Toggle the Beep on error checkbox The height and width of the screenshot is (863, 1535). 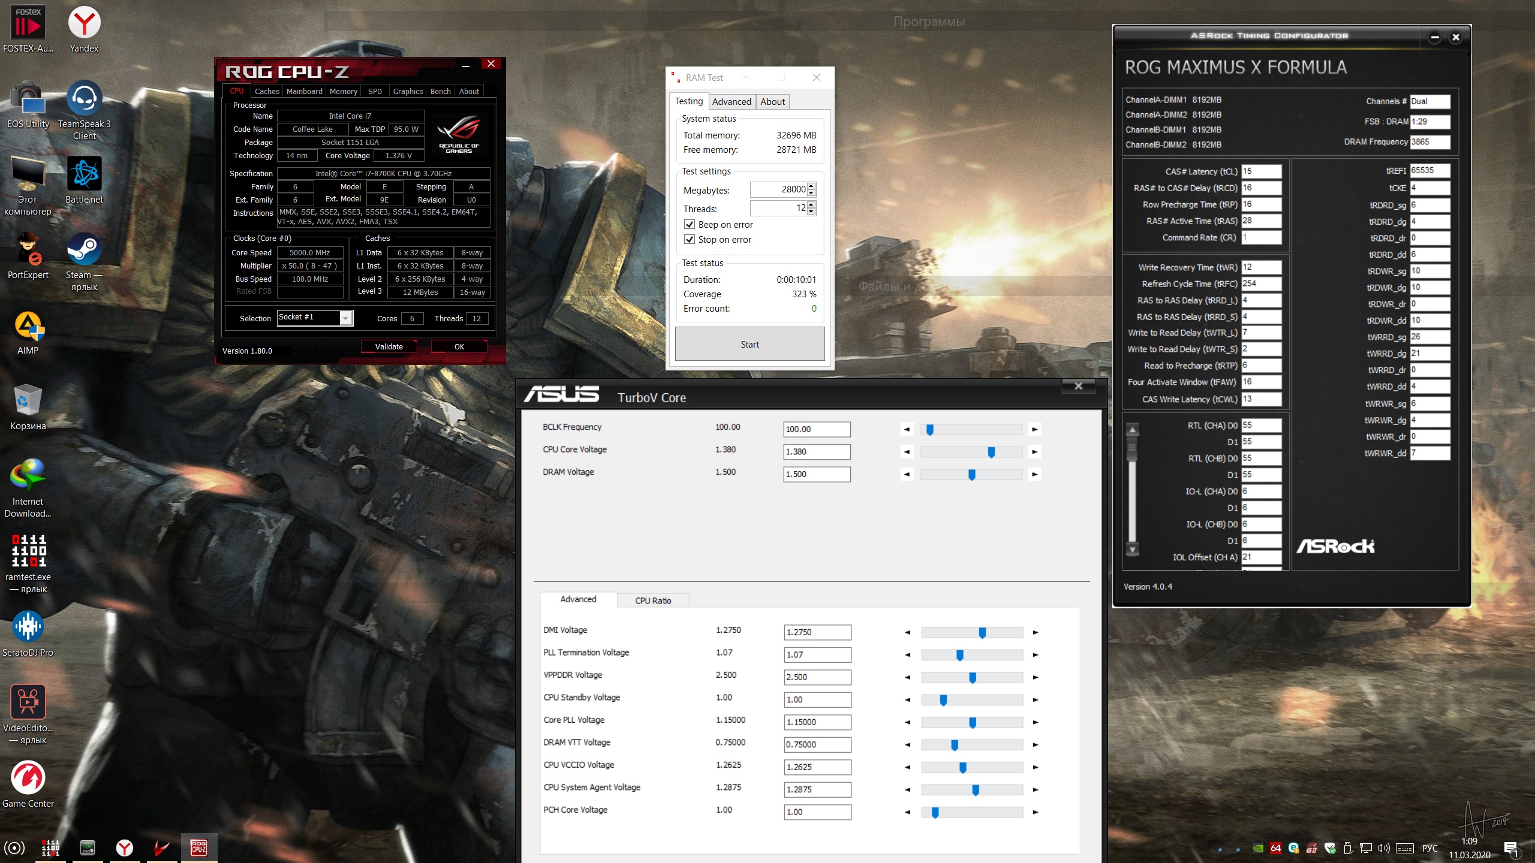[x=690, y=224]
